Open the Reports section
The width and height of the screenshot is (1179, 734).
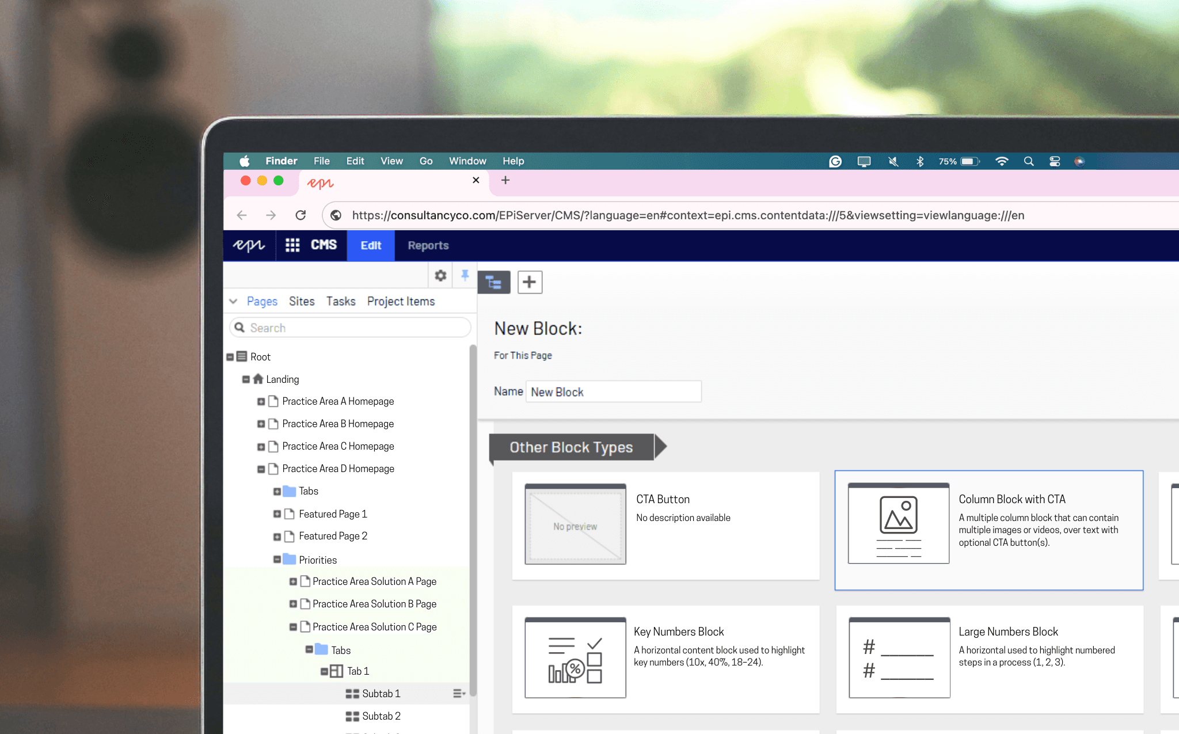428,245
